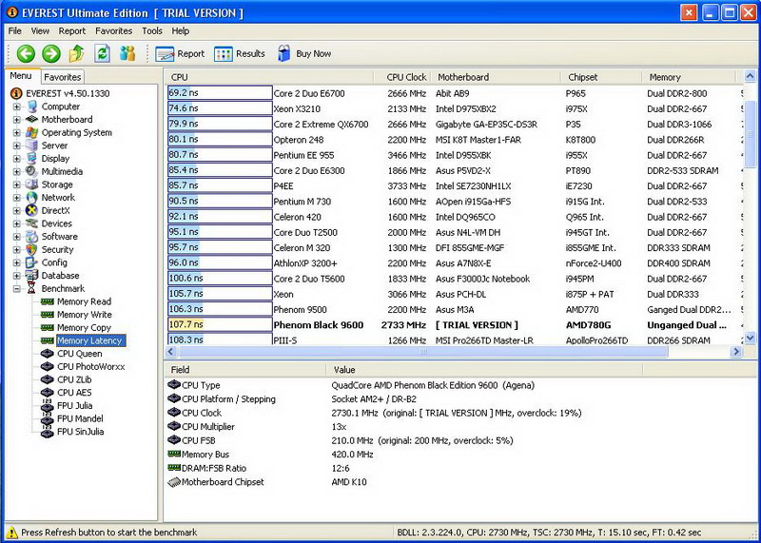Screen dimensions: 761x543
Task: Open Report from the toolbar
Action: (x=180, y=54)
